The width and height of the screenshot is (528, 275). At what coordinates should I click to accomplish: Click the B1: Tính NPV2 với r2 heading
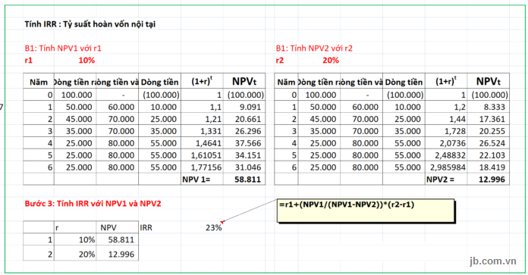[314, 48]
